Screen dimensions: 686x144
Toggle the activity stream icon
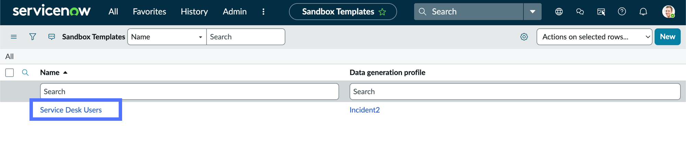point(51,37)
